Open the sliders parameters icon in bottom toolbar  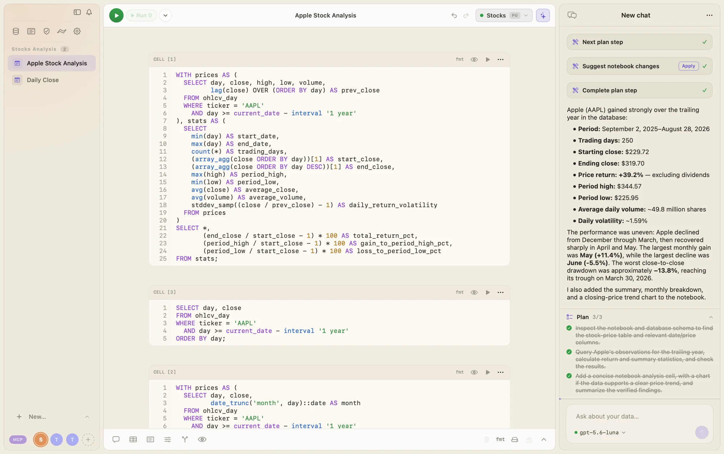[168, 440]
